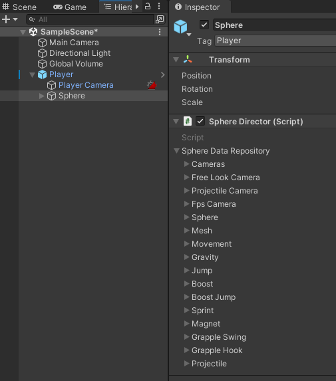This screenshot has height=381, width=336.
Task: Click the blue Player prefab cube icon
Action: 42,74
